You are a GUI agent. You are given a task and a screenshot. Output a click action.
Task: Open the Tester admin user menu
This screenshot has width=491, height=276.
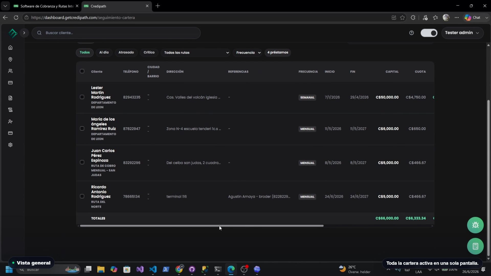(x=462, y=33)
